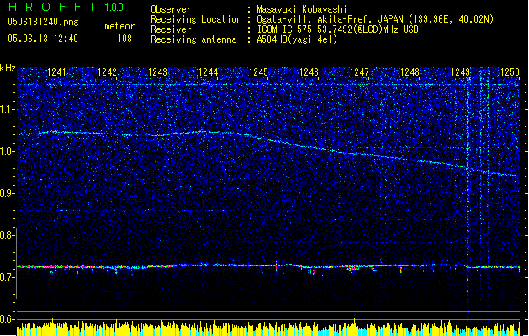Click the 1249 time marker
The image size is (529, 336).
coord(461,72)
